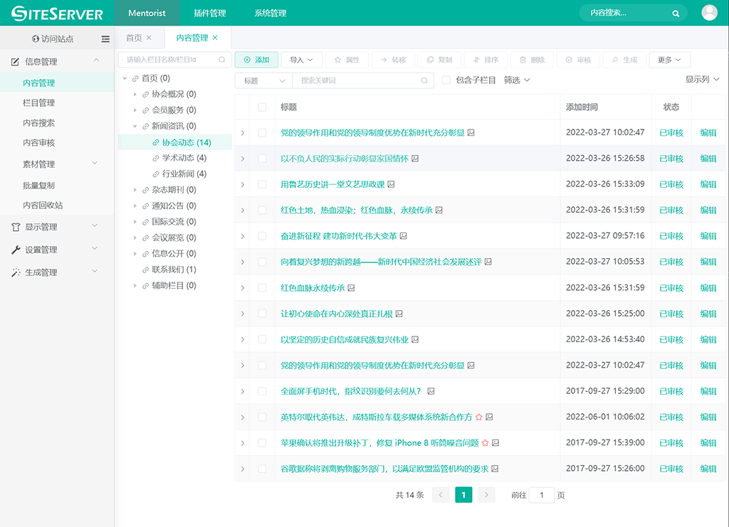Collapse sidebar using the hamburger icon

[x=105, y=39]
